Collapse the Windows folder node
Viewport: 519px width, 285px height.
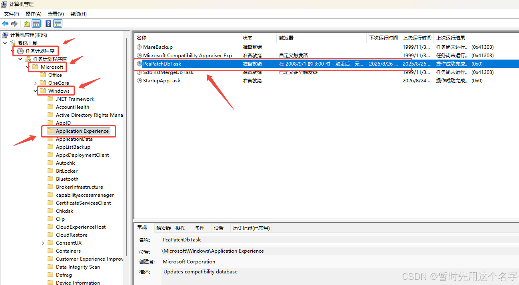point(35,91)
